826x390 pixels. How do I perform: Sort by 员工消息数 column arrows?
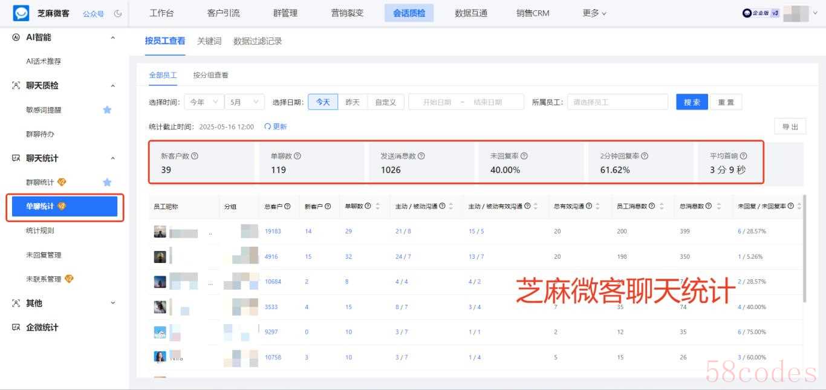[662, 206]
